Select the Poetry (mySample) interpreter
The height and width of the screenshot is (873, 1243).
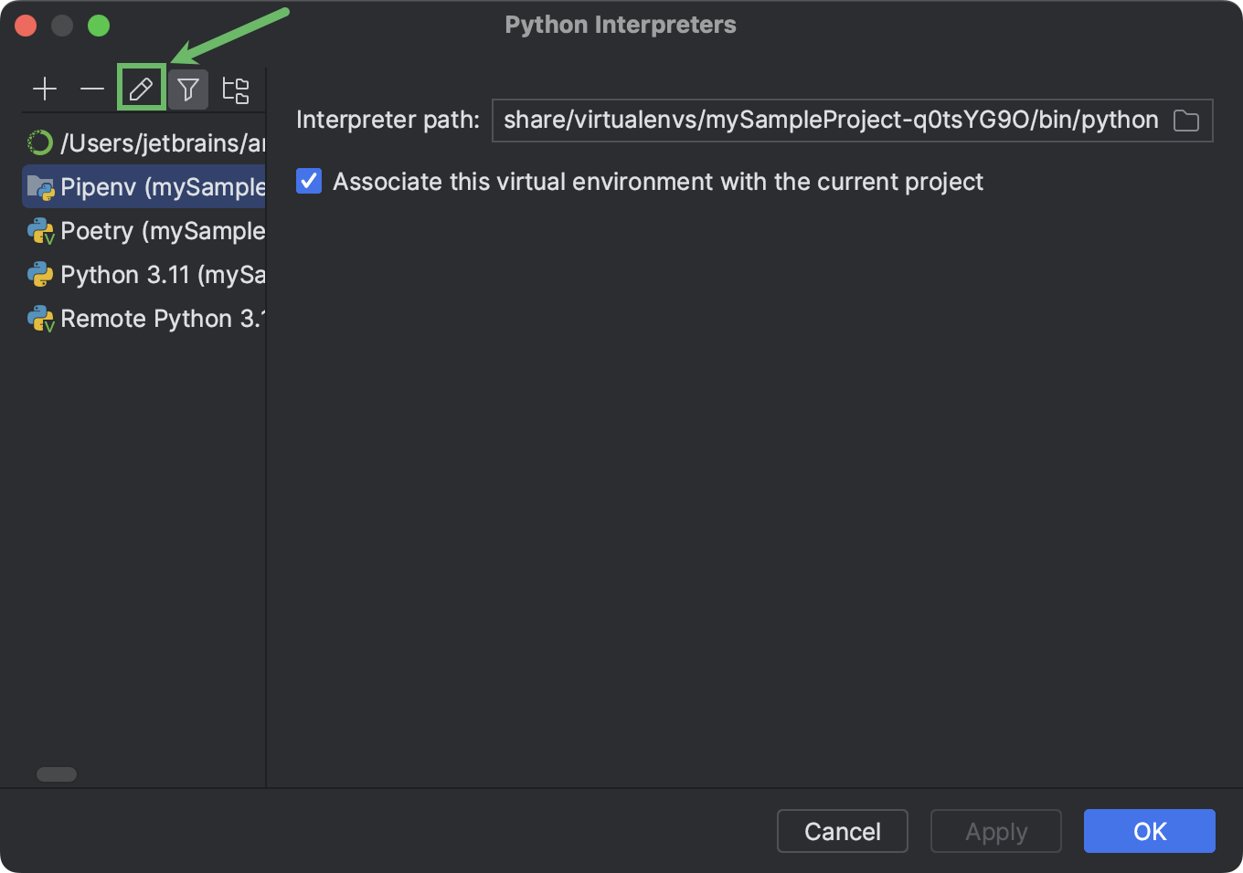coord(146,230)
